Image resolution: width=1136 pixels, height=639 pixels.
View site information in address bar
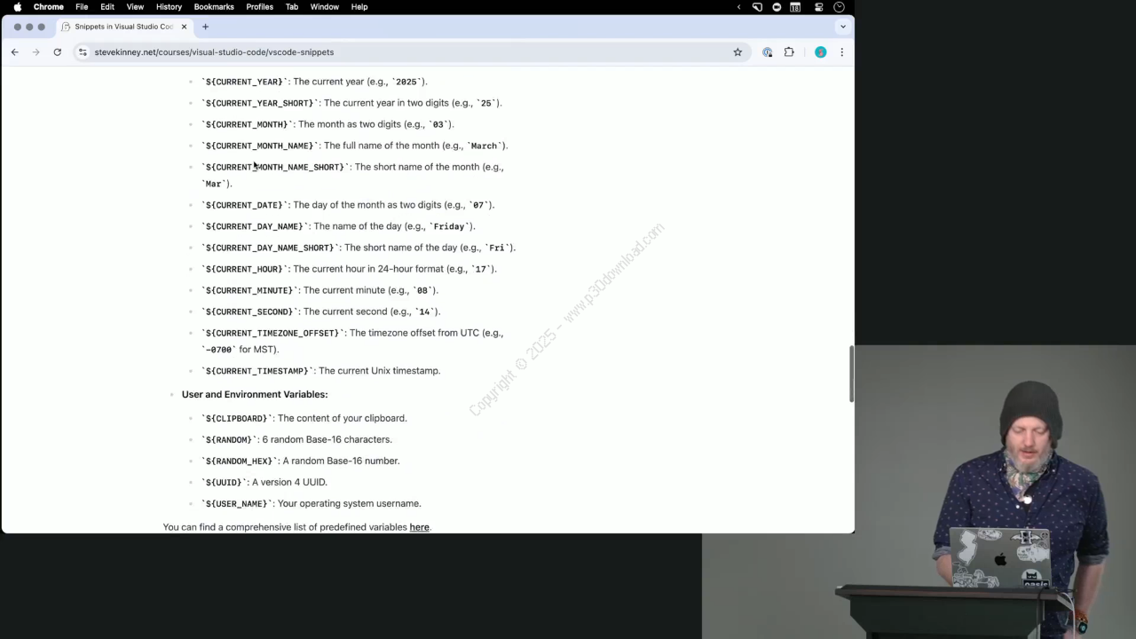[83, 52]
